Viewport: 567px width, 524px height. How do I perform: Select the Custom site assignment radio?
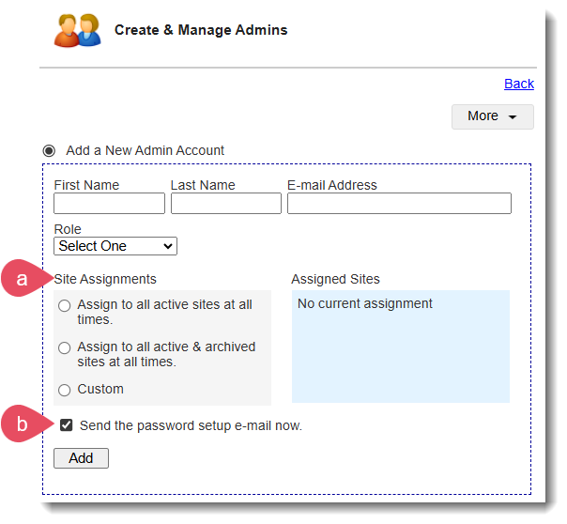coord(64,390)
